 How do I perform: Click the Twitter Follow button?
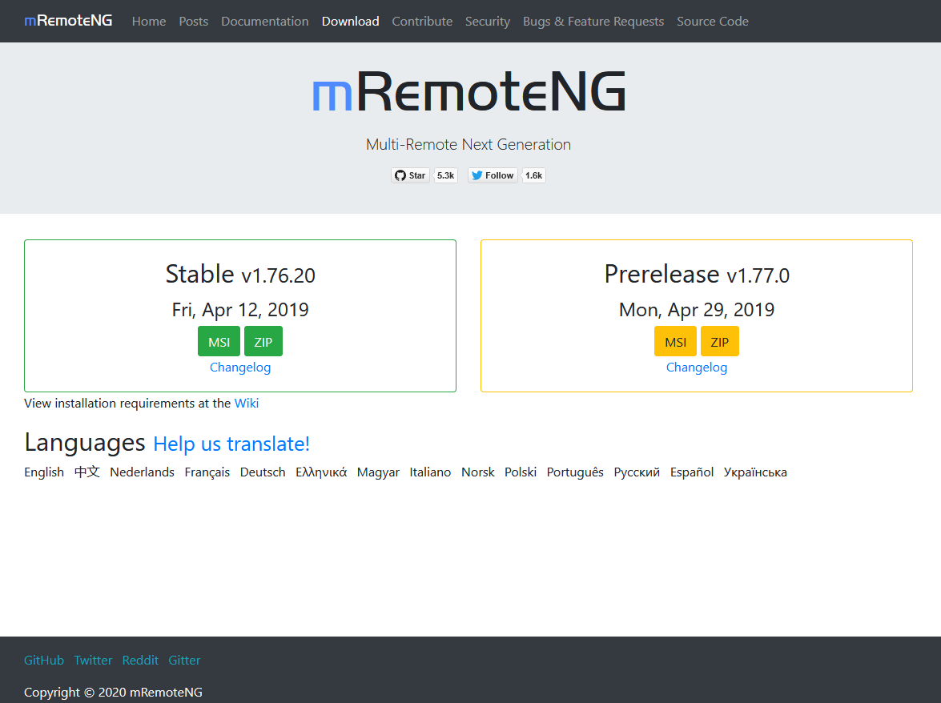[493, 175]
